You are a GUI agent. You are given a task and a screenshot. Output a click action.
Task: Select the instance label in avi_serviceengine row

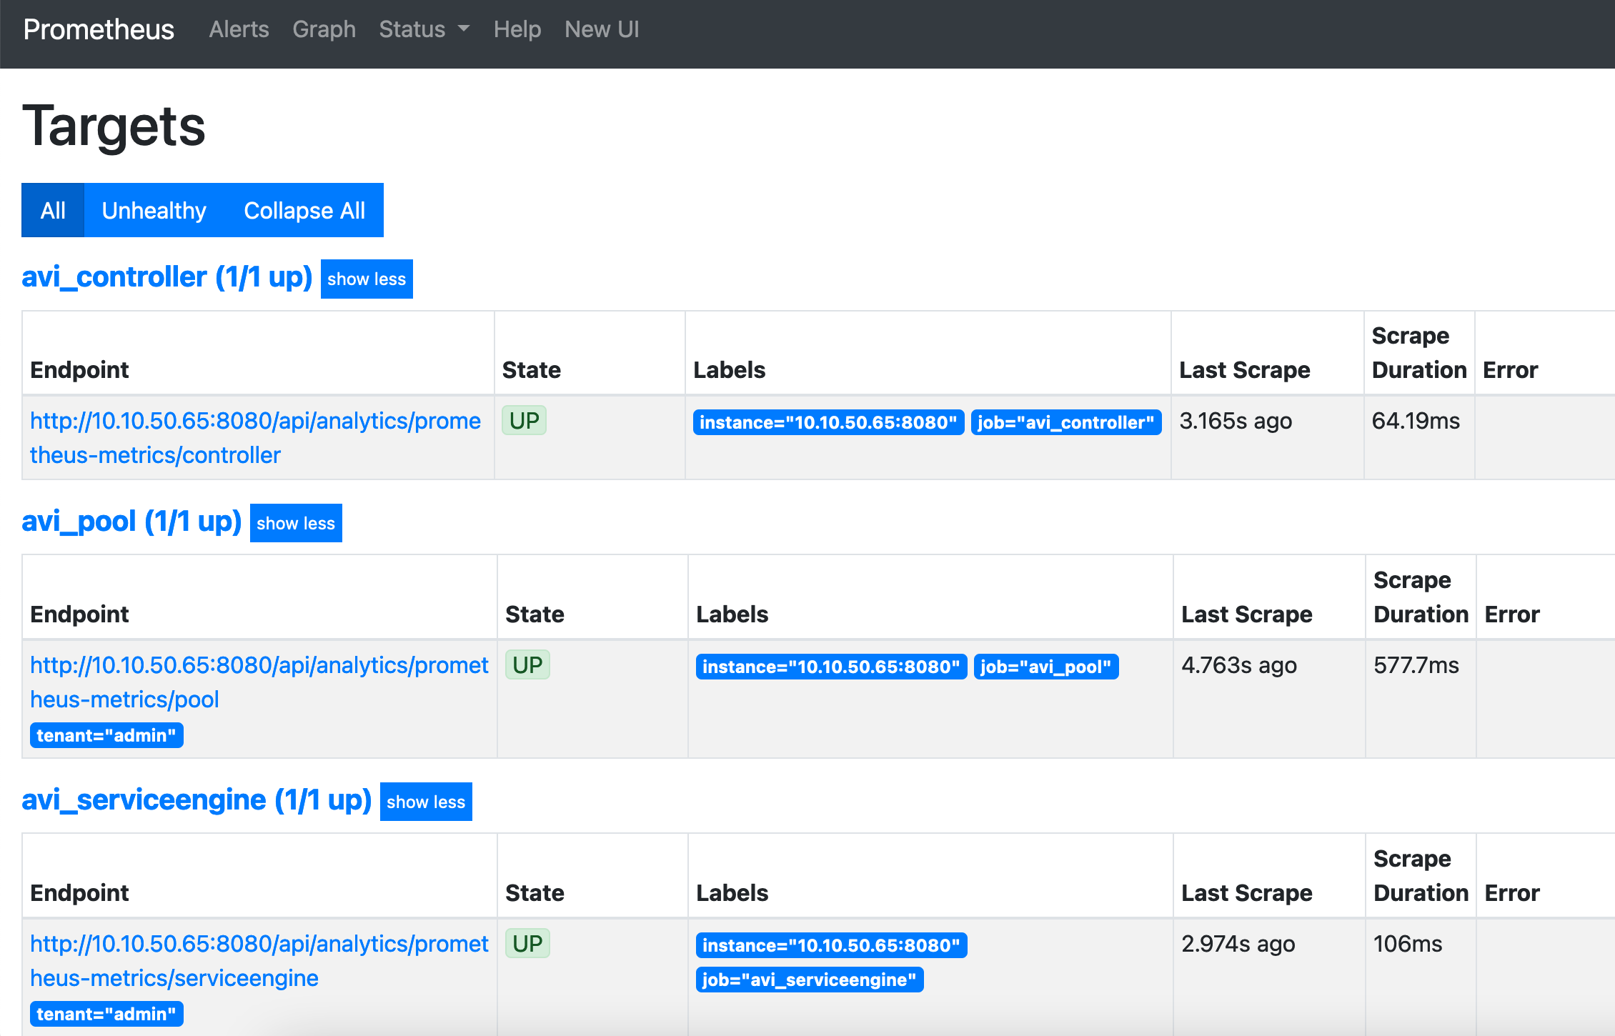click(831, 945)
